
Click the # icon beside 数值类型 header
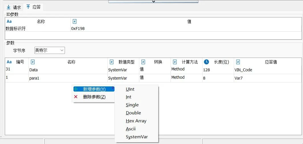[x=112, y=62]
